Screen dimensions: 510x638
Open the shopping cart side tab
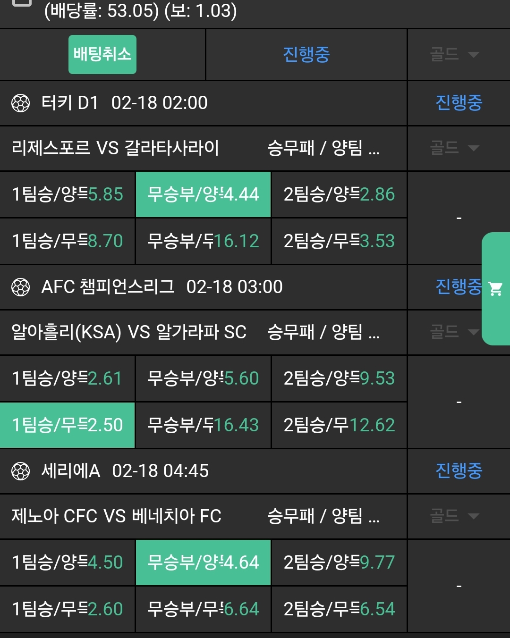point(496,289)
